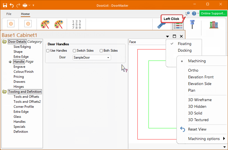Open the Size/Edging page
The height and width of the screenshot is (150, 228).
click(22, 47)
